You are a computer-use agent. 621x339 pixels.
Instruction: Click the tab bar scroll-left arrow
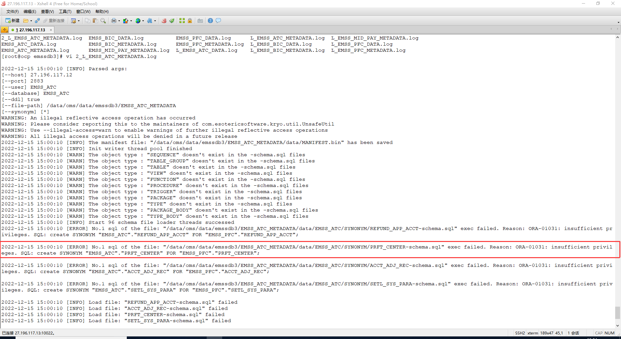pos(611,29)
